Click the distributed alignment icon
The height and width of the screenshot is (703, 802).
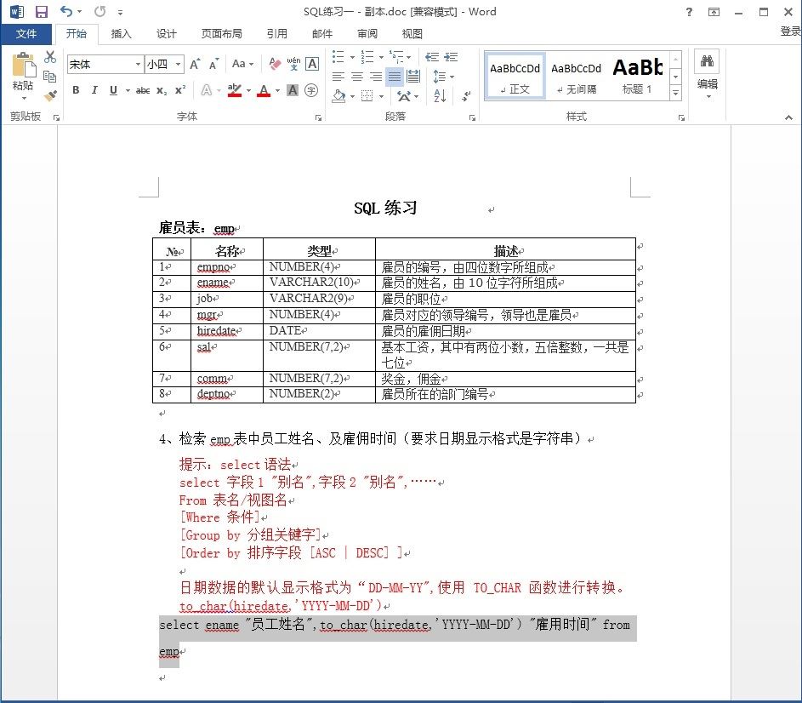(x=413, y=77)
